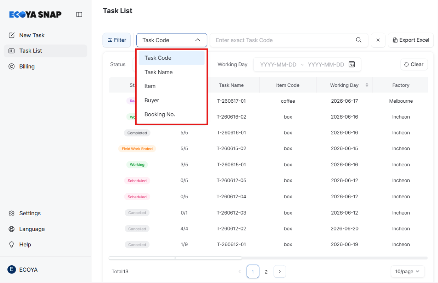The height and width of the screenshot is (283, 438).
Task: Open Help in the sidebar
Action: pyautogui.click(x=45, y=245)
